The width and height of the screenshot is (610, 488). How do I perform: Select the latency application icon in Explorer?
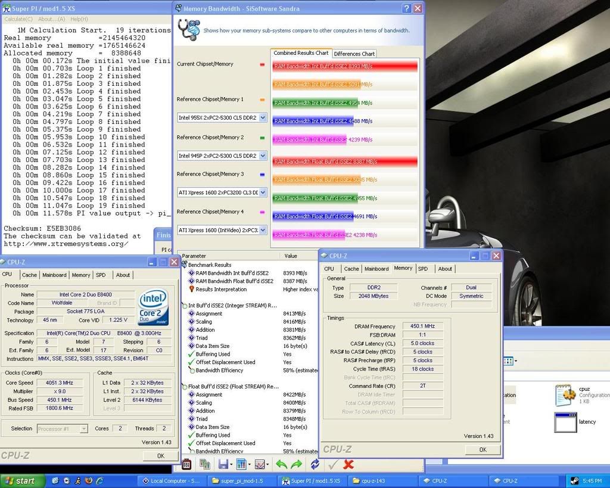(x=565, y=422)
